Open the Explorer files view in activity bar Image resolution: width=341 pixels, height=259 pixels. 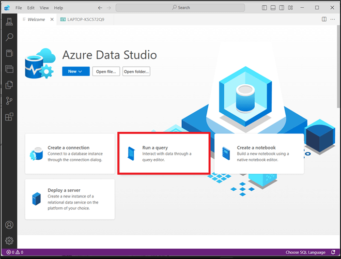point(9,85)
